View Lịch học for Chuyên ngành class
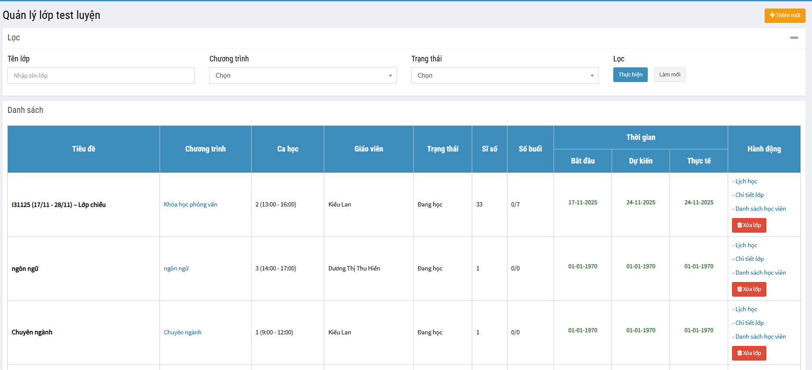 click(746, 309)
